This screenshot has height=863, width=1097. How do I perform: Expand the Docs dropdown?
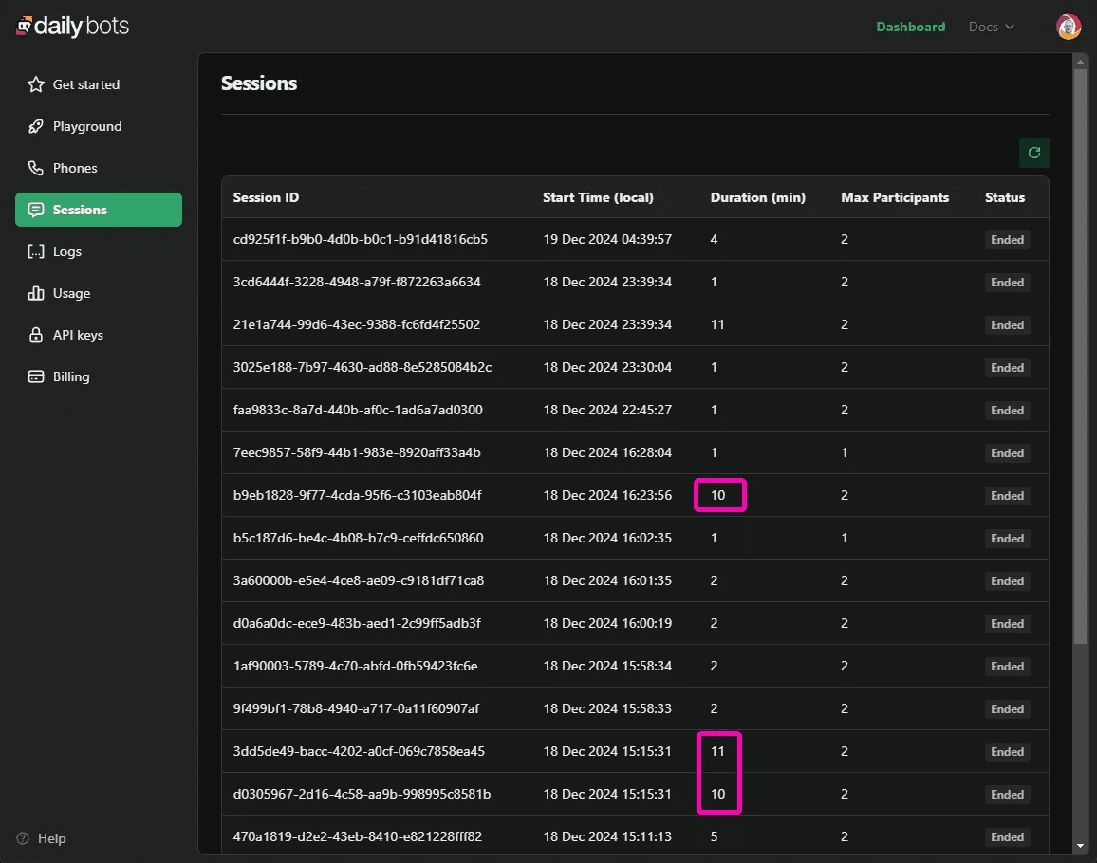coord(991,27)
